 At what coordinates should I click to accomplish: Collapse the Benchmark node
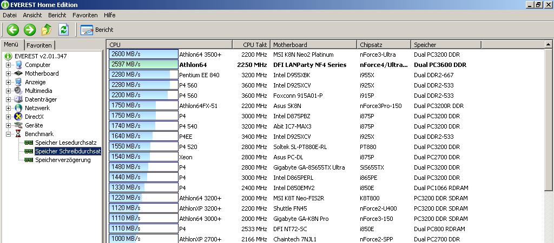[x=8, y=134]
